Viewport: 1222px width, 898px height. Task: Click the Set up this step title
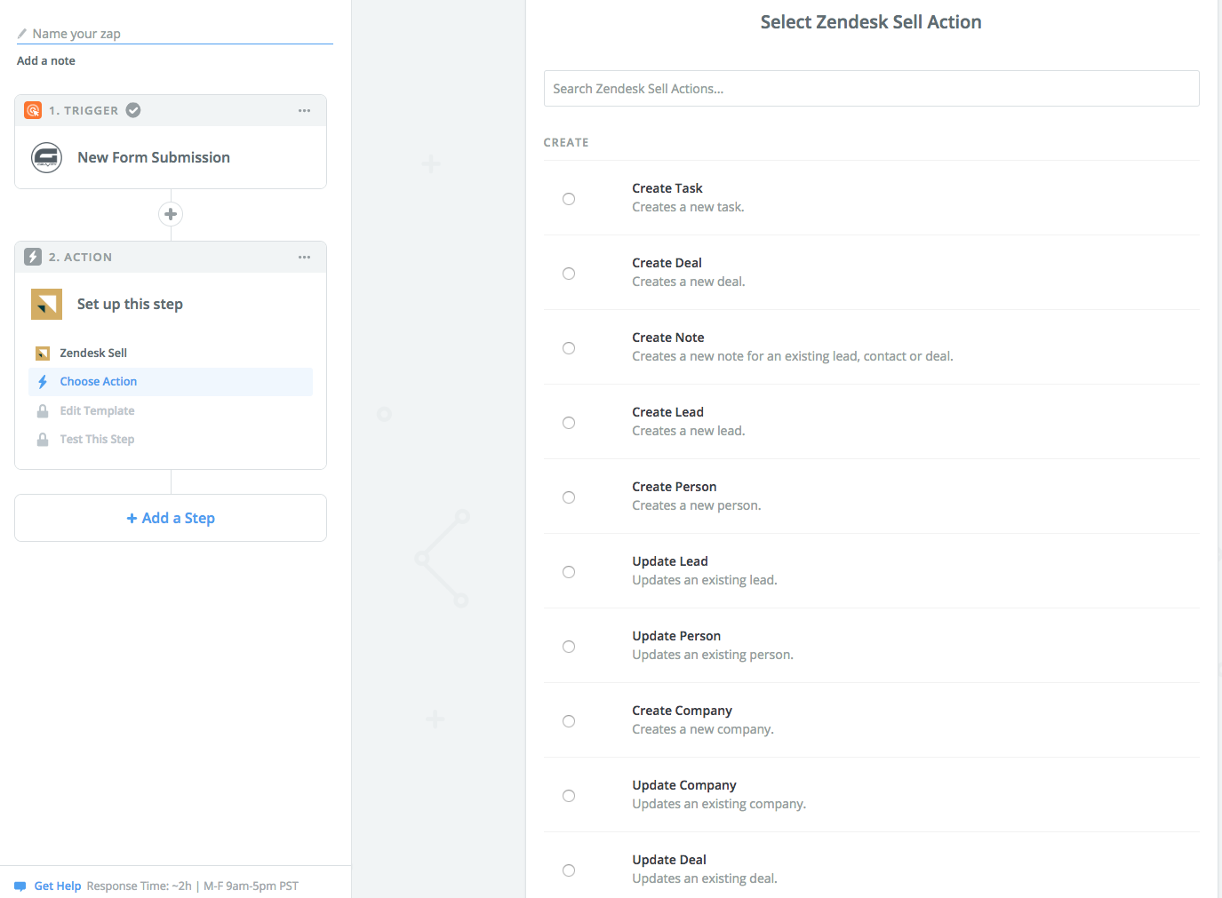[x=130, y=304]
